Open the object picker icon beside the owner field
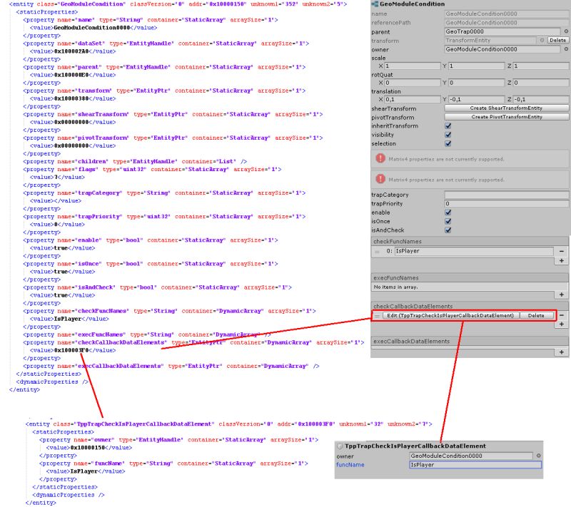571x507 pixels. 567,48
